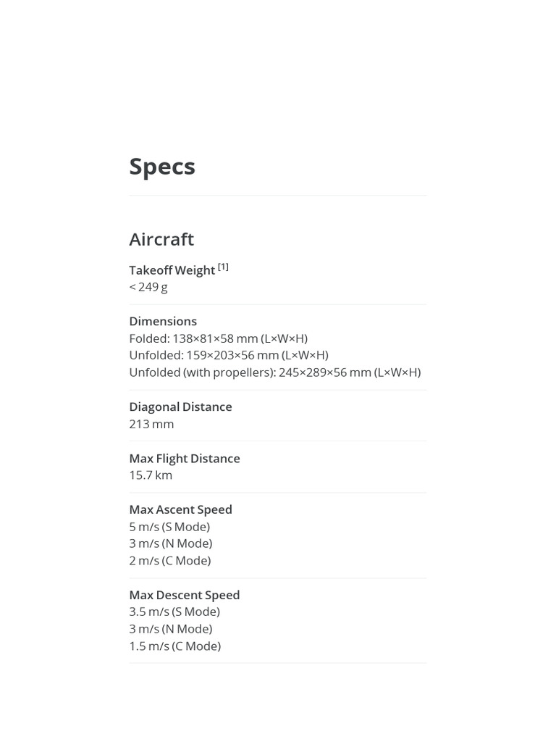Click the 5 m/s (S Mode) line
This screenshot has width=556, height=742.
pos(169,527)
